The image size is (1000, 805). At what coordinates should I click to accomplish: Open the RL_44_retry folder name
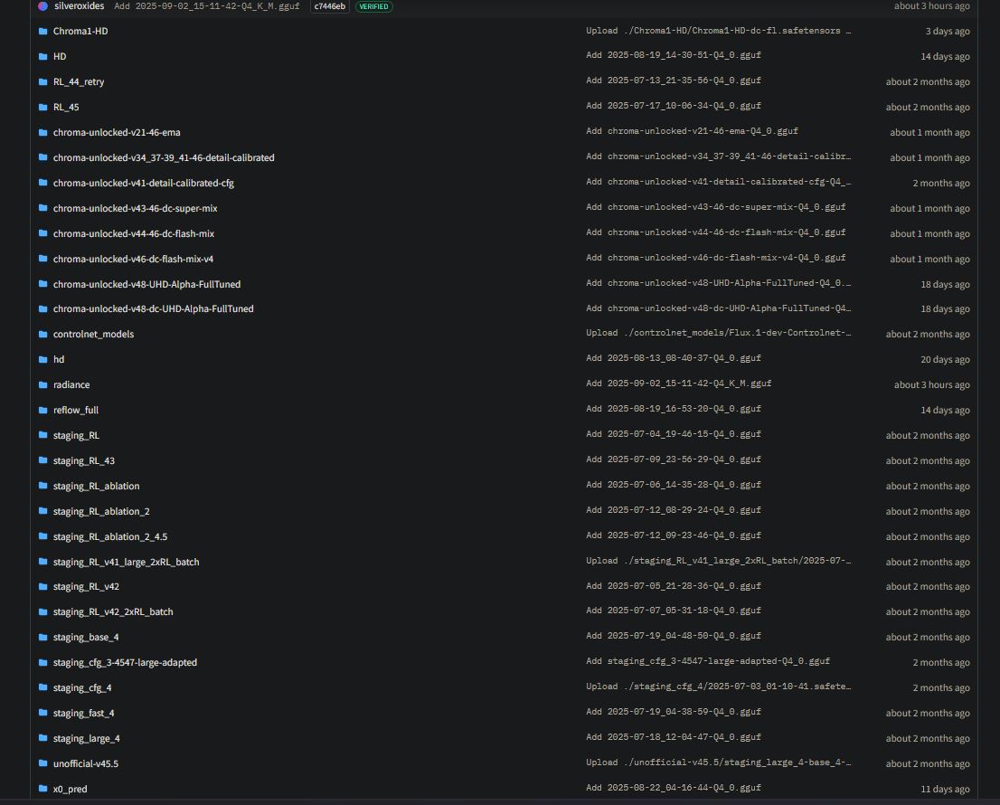[79, 81]
